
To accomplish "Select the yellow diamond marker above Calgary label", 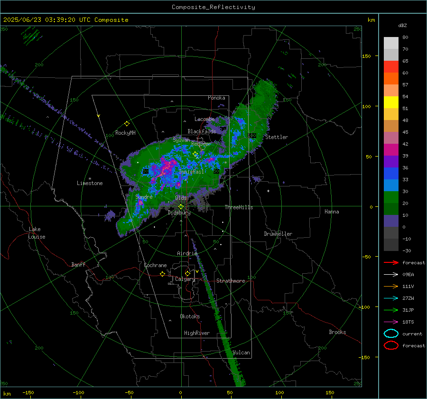I will click(187, 273).
